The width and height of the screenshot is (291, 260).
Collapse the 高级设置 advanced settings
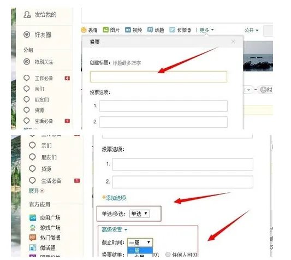(114, 230)
